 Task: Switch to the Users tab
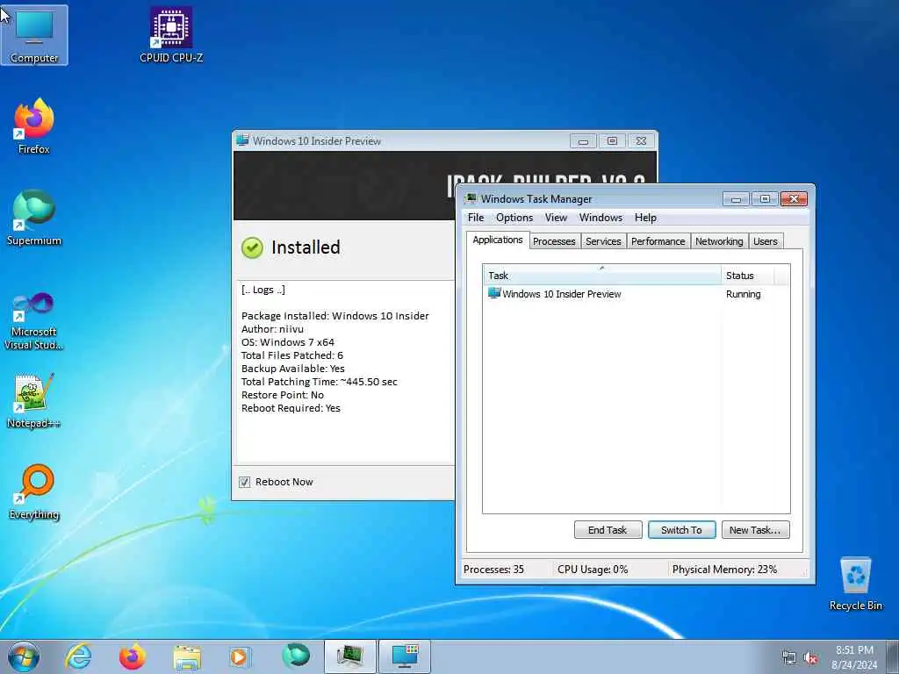point(766,241)
